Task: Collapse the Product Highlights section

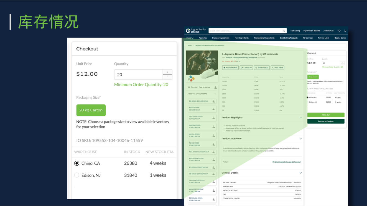Action: pyautogui.click(x=300, y=118)
